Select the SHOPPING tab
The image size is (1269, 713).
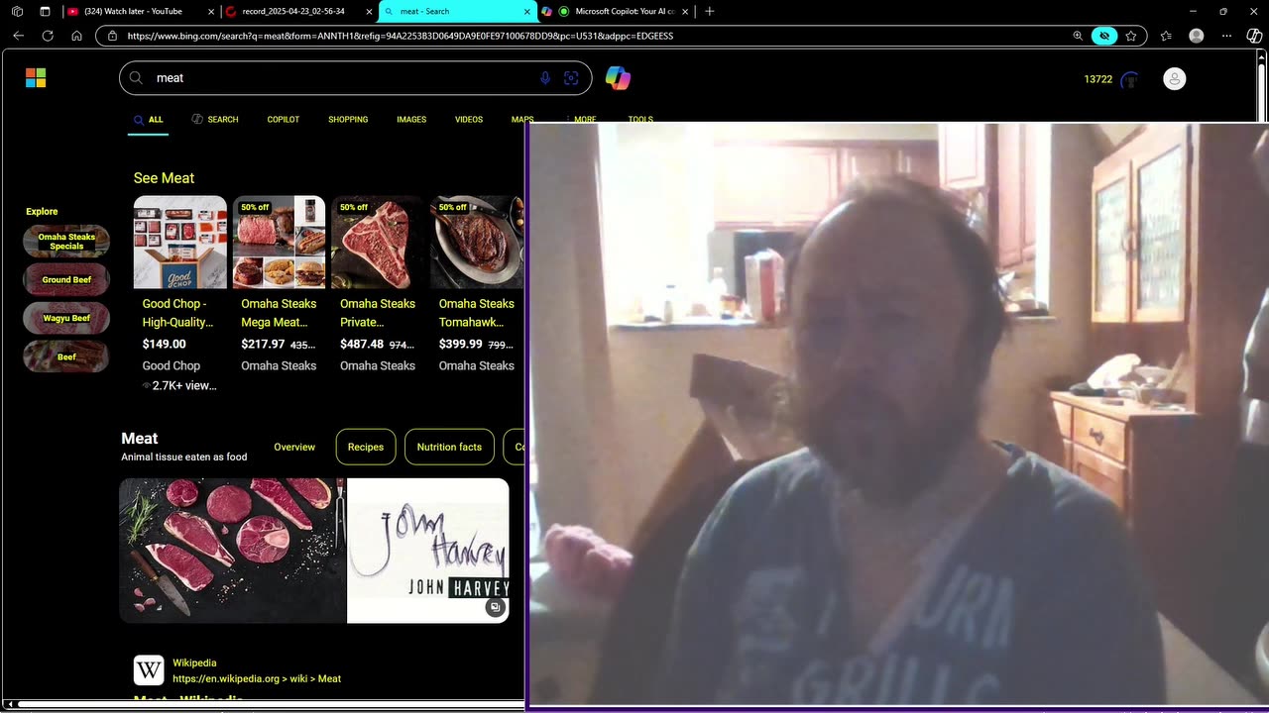348,120
